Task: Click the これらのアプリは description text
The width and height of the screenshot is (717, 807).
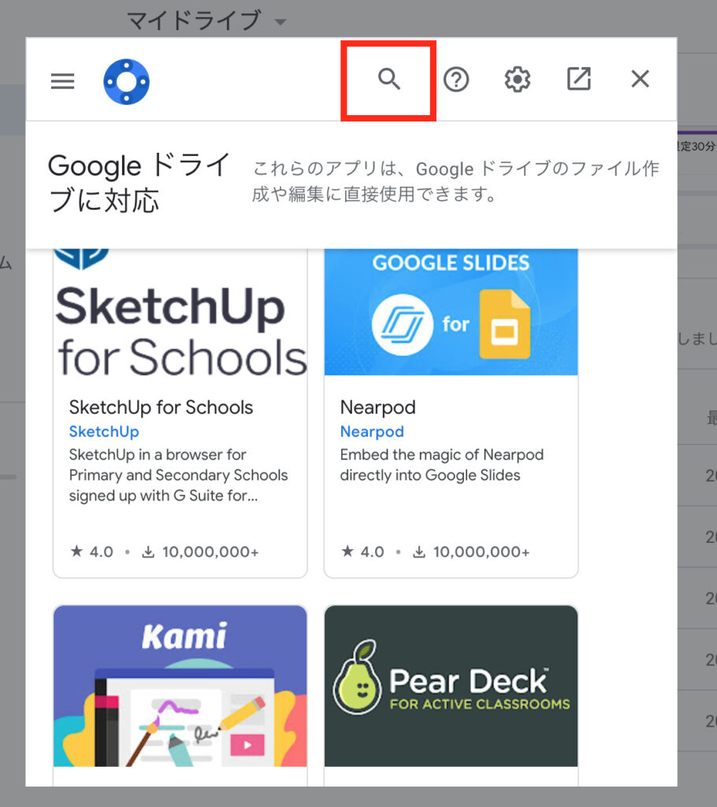Action: click(x=455, y=181)
